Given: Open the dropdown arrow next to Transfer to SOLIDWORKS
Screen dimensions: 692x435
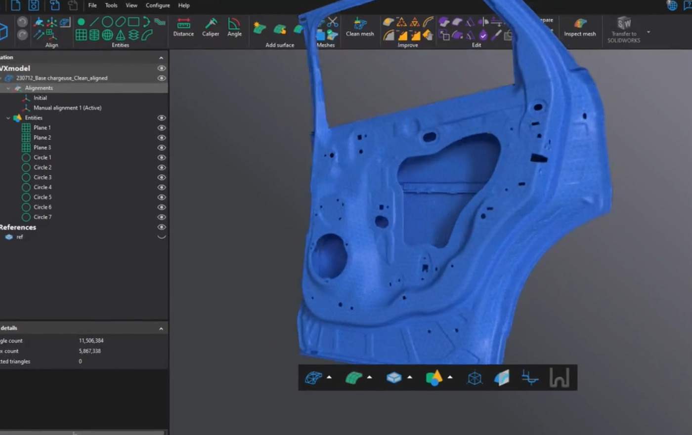Looking at the screenshot, I should coord(649,33).
